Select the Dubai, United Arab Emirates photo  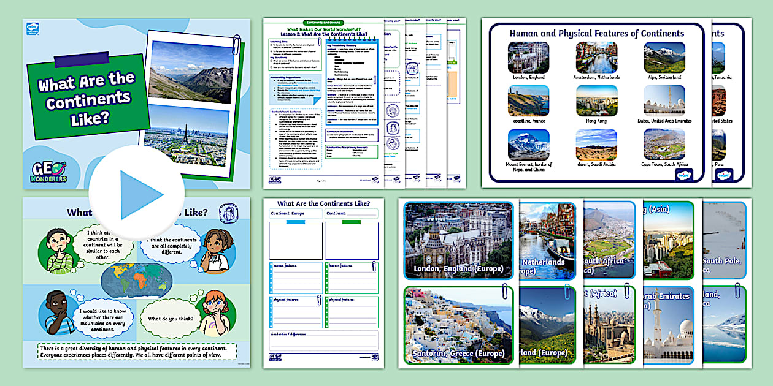point(664,101)
